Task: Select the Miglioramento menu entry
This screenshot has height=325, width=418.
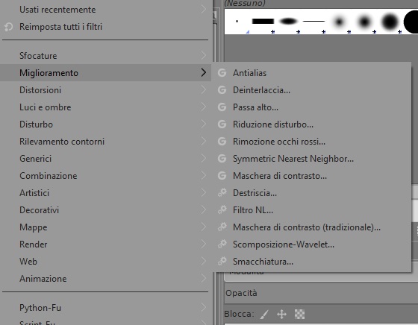Action: pos(105,72)
